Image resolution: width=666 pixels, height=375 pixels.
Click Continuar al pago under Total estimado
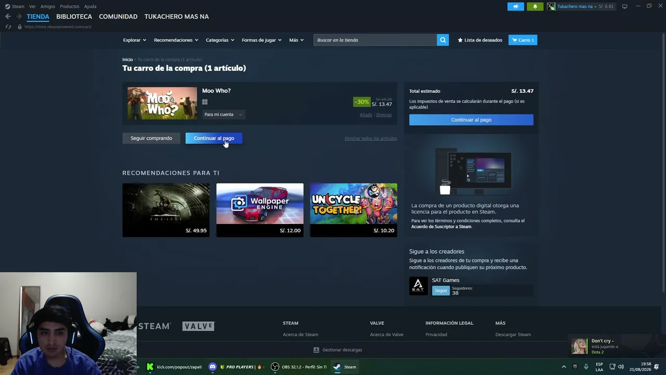[471, 120]
